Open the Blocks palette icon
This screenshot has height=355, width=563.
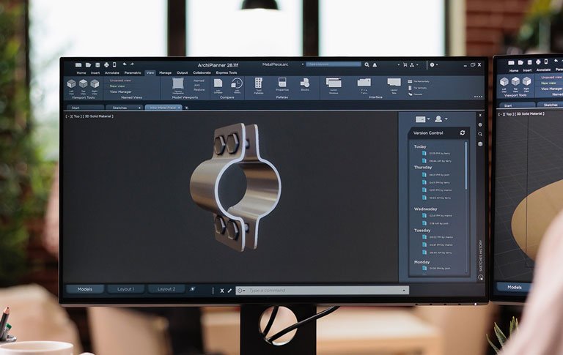pos(305,83)
